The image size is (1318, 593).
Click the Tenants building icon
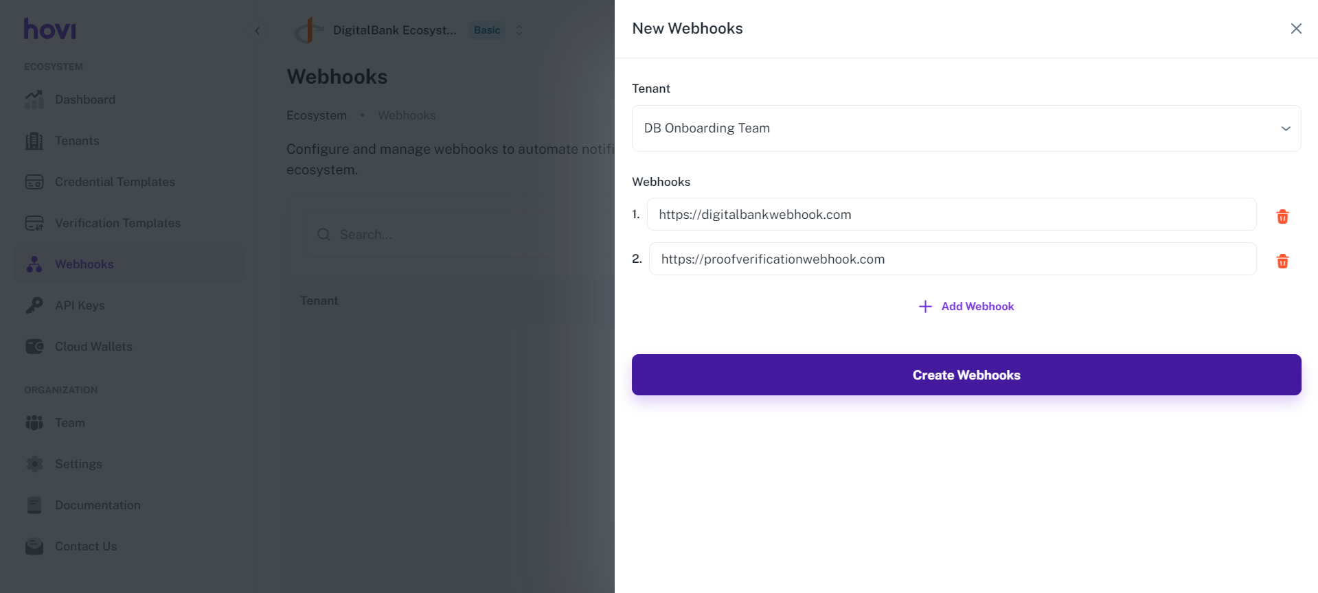tap(34, 141)
